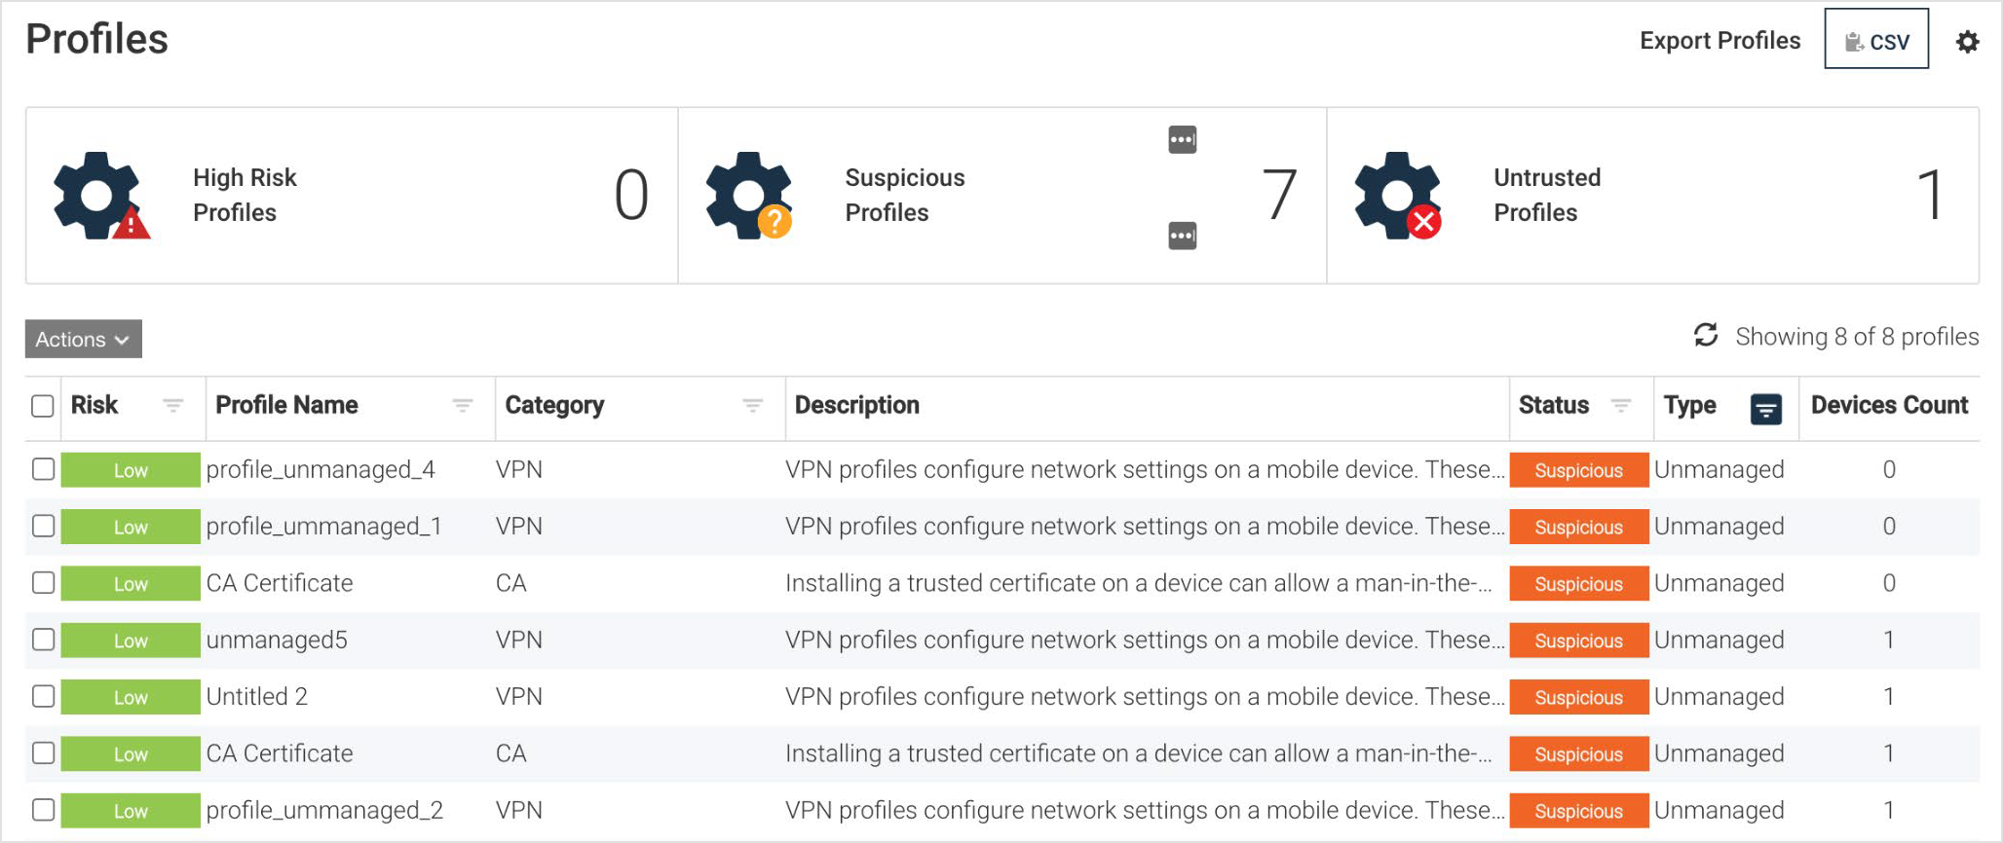The width and height of the screenshot is (2003, 843).
Task: Click the Category column header
Action: (554, 405)
